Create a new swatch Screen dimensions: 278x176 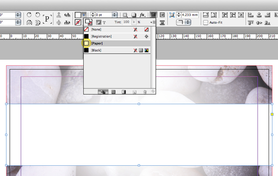coord(134,92)
